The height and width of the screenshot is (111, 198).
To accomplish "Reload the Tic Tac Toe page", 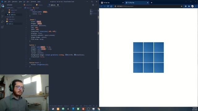I will coord(108,6).
